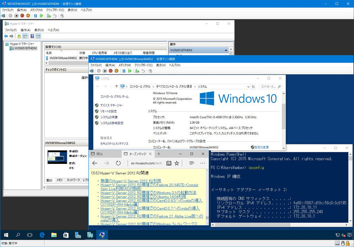
Task: Click VM thumbnail preview in Hyper-V Manager
Action: [58, 157]
